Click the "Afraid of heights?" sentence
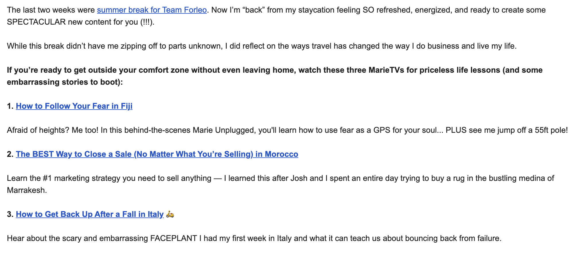The height and width of the screenshot is (253, 578). (38, 130)
